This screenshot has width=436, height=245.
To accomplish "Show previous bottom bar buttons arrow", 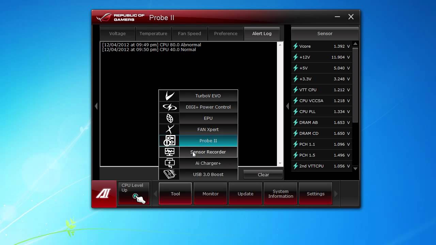I will click(155, 194).
